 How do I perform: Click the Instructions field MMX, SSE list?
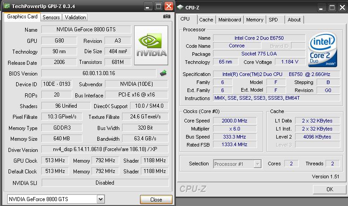[x=276, y=98]
